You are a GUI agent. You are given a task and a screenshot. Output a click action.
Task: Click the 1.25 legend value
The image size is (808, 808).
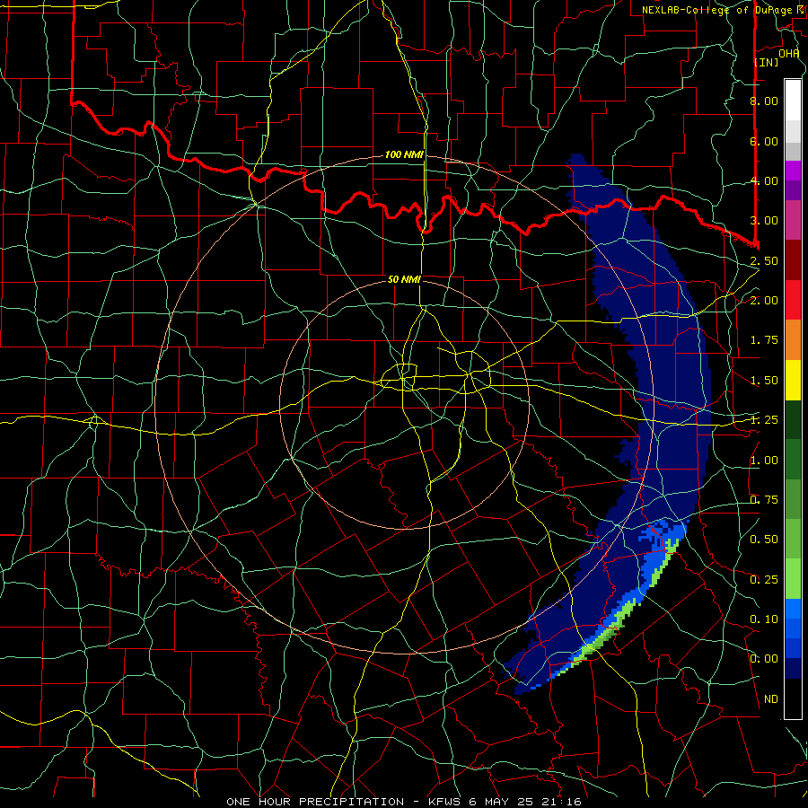(764, 420)
